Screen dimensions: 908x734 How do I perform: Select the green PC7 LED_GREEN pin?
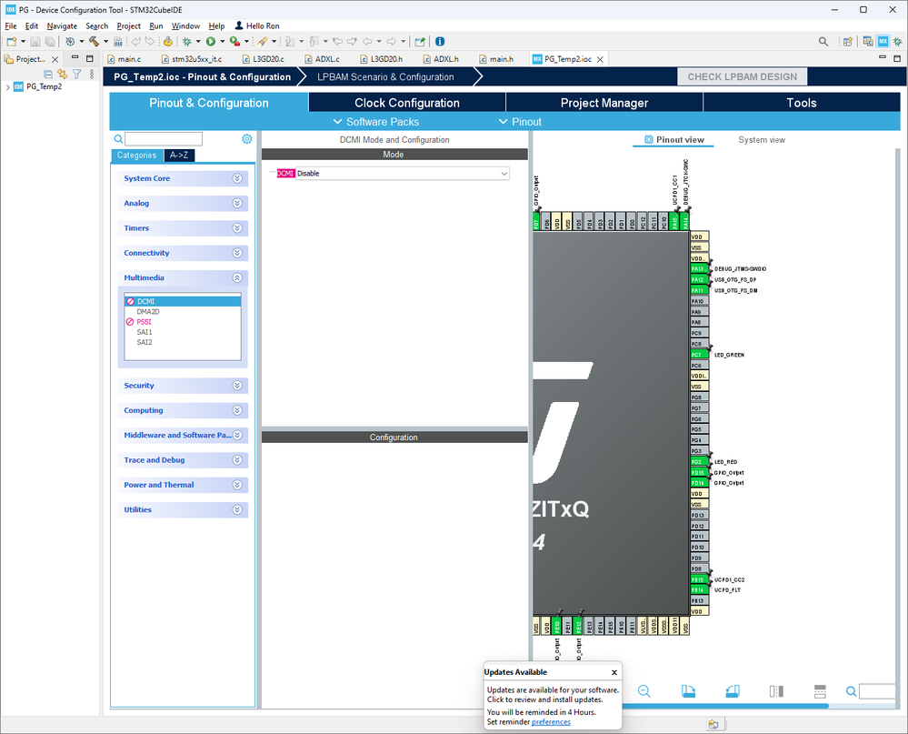[x=699, y=355]
